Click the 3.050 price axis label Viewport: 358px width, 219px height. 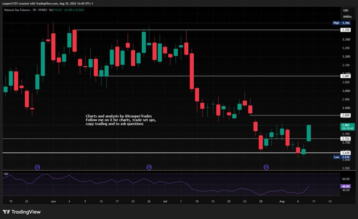coord(346,82)
